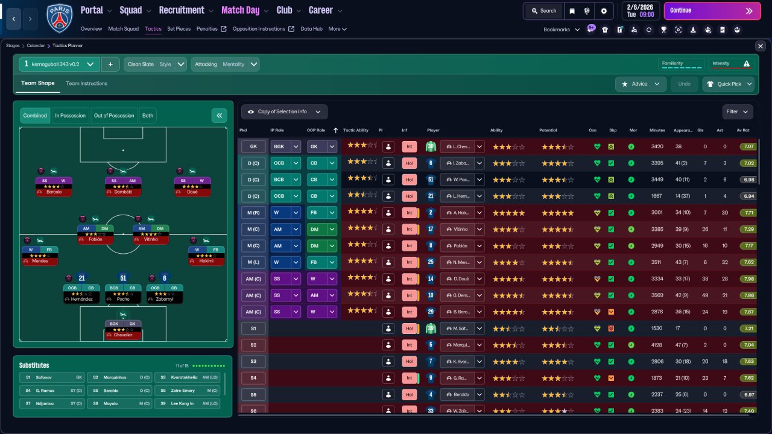Viewport: 772px width, 434px height.
Task: Click the Continue button
Action: click(712, 11)
